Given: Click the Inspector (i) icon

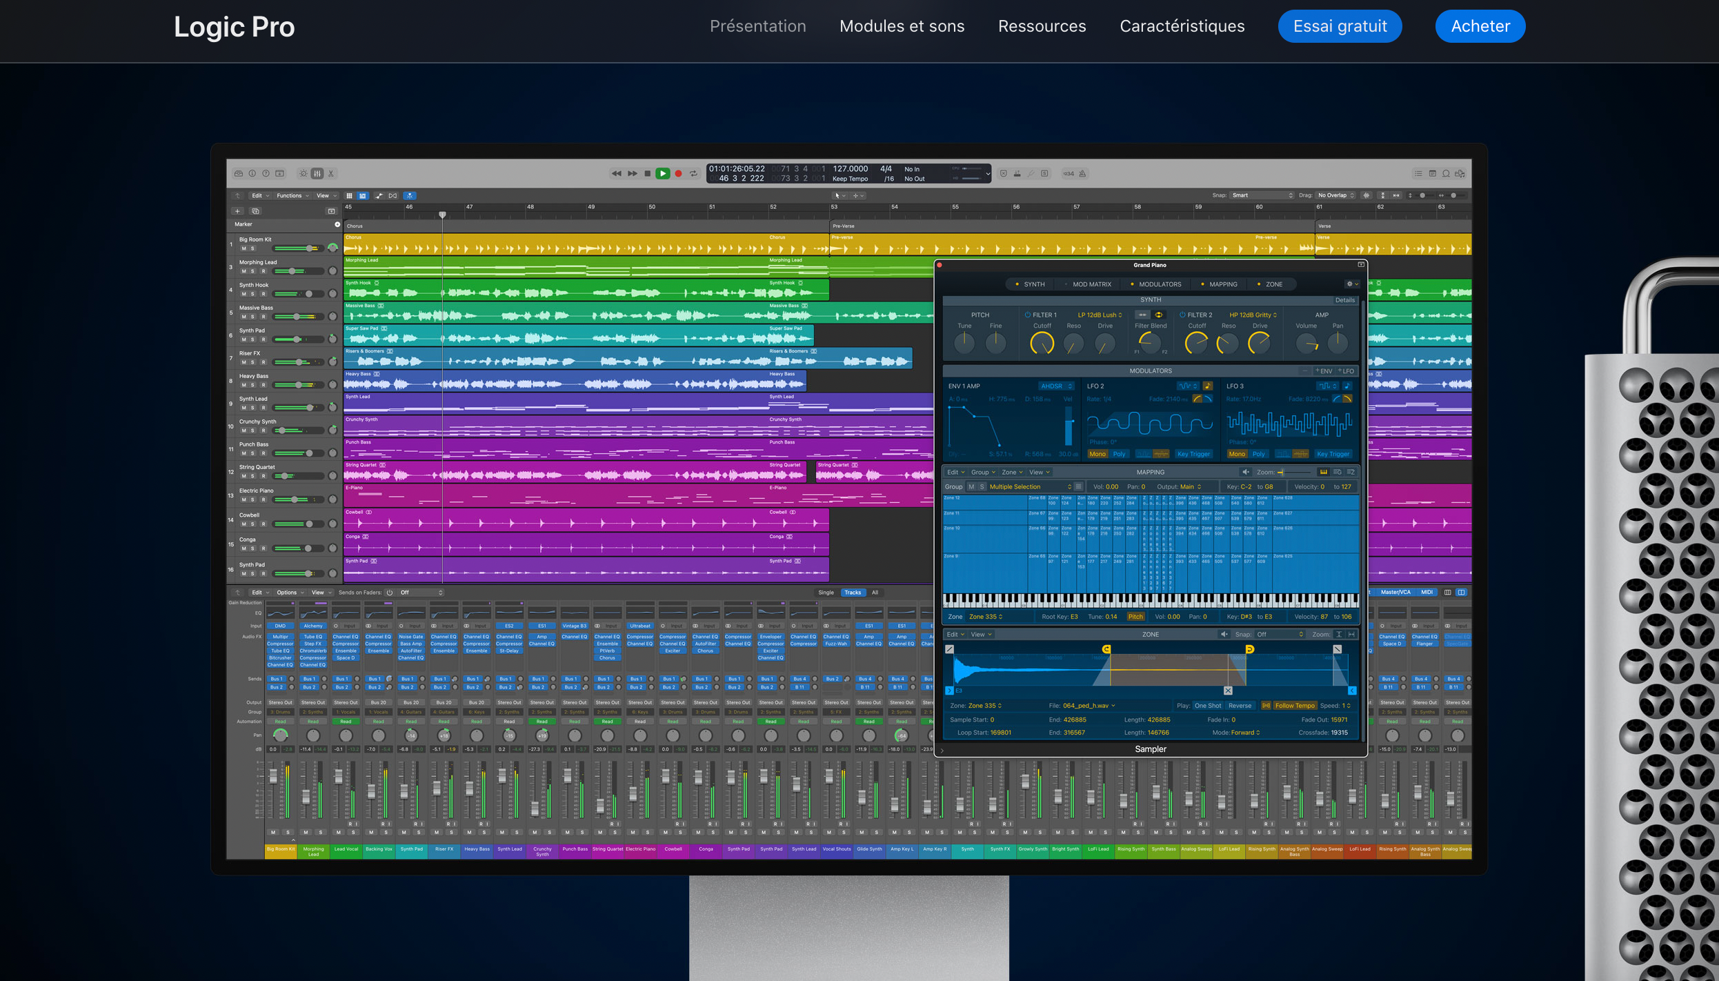Looking at the screenshot, I should pyautogui.click(x=252, y=173).
